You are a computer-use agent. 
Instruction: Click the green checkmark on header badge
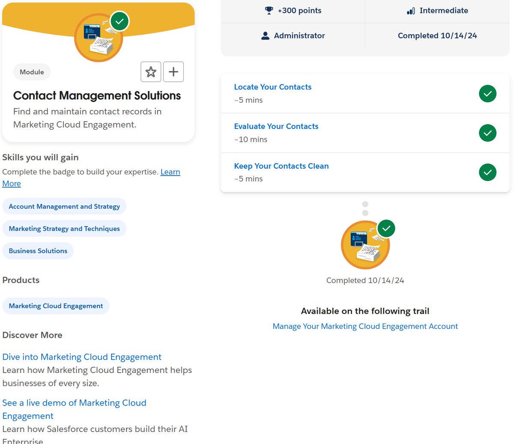pyautogui.click(x=120, y=21)
